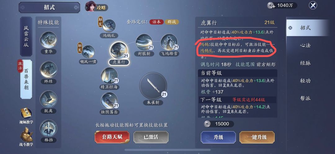The image size is (335, 154).
Task: Switch to the 轻功 side tab
Action: pyautogui.click(x=305, y=81)
